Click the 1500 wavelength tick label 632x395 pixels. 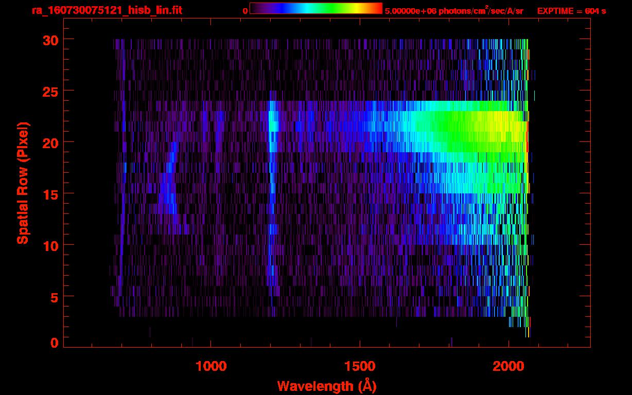[359, 366]
